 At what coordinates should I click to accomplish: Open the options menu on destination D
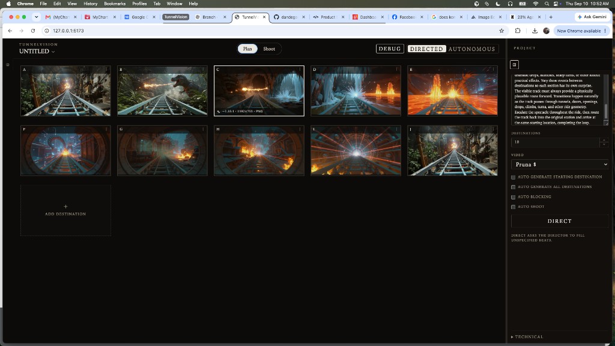397,70
